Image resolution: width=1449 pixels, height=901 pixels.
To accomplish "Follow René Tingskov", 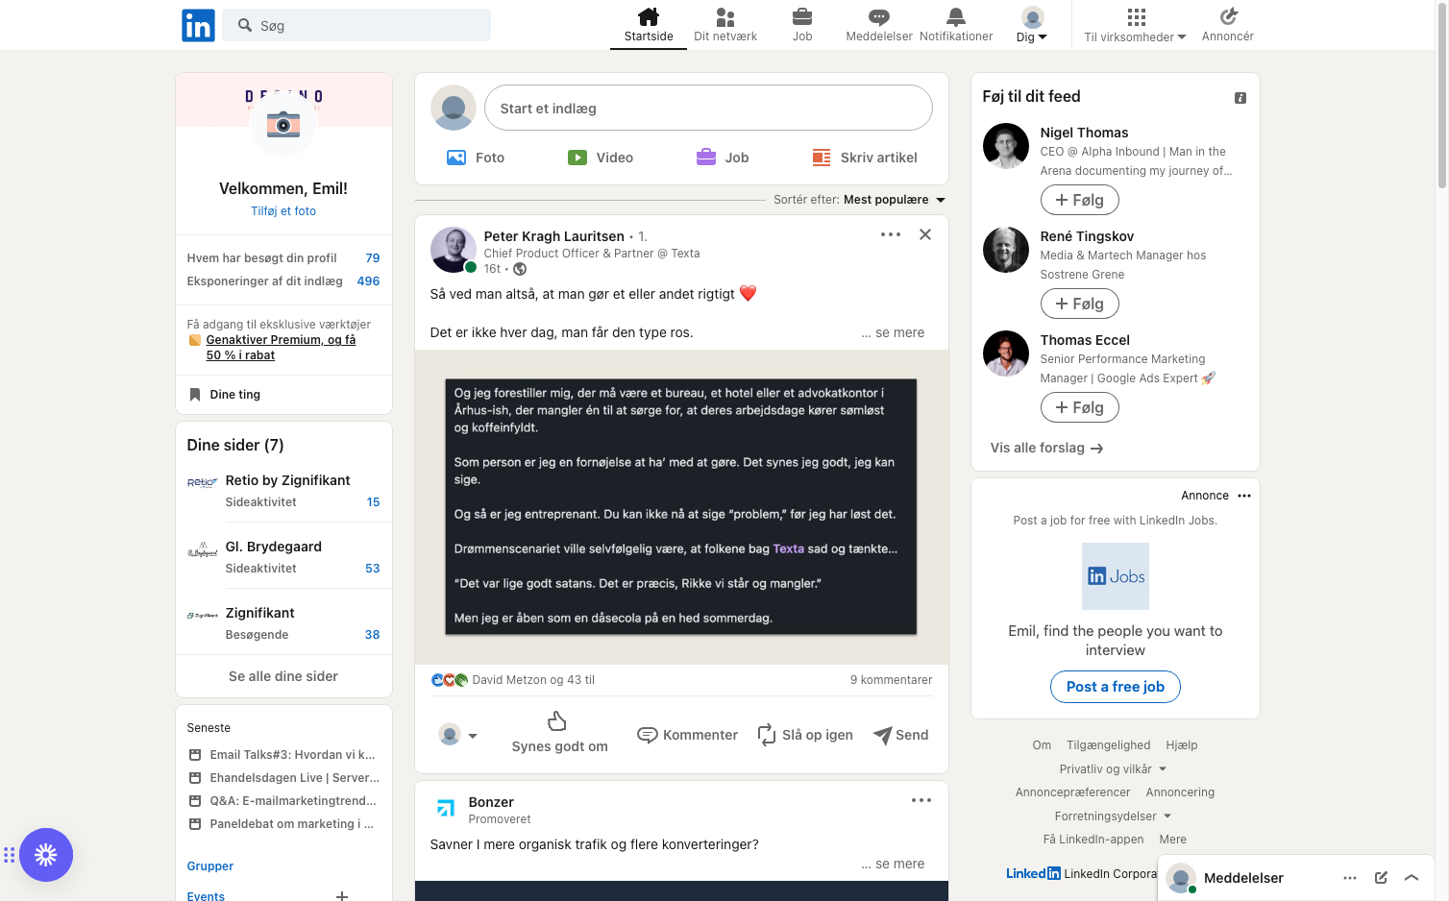I will pos(1080,304).
